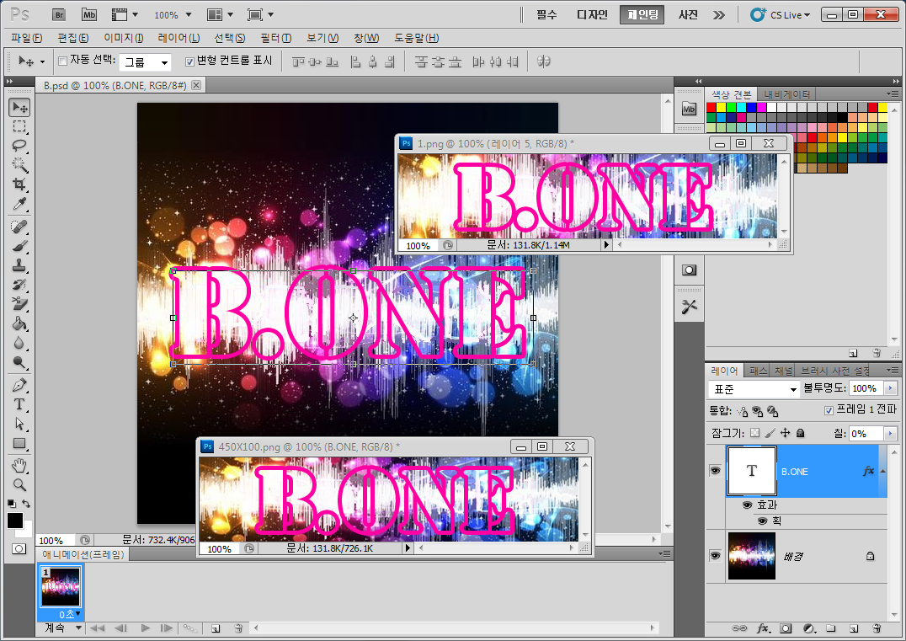This screenshot has width=906, height=641.
Task: Select the Move tool in the toolbox
Action: pos(19,108)
